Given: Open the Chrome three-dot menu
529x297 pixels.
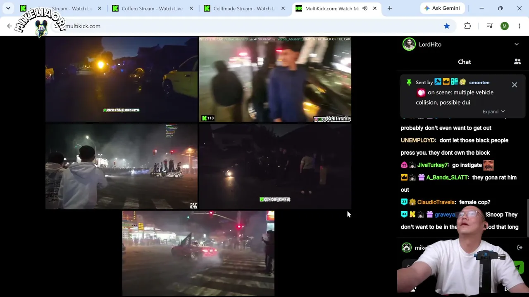Looking at the screenshot, I should click(x=519, y=26).
